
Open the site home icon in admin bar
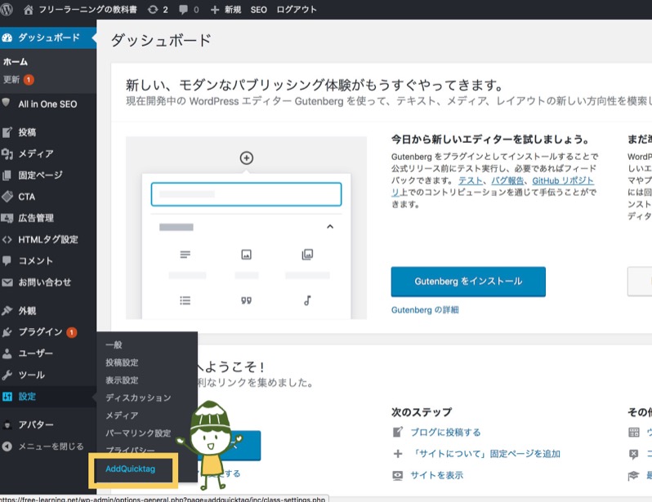[x=29, y=10]
